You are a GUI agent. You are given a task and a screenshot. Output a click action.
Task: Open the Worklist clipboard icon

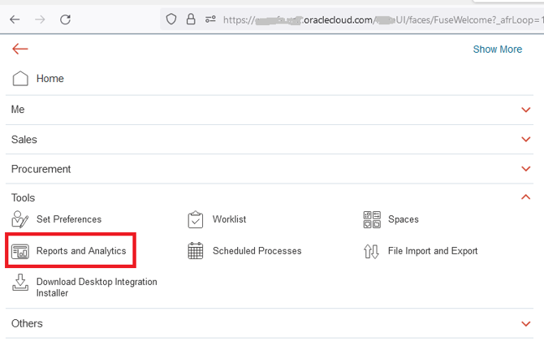(196, 219)
